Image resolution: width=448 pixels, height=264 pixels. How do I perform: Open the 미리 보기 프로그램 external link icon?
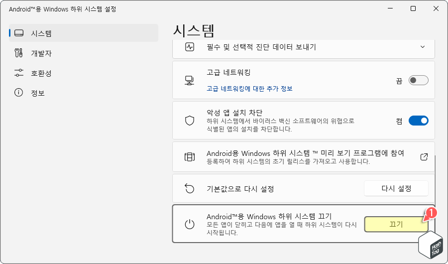(x=424, y=157)
